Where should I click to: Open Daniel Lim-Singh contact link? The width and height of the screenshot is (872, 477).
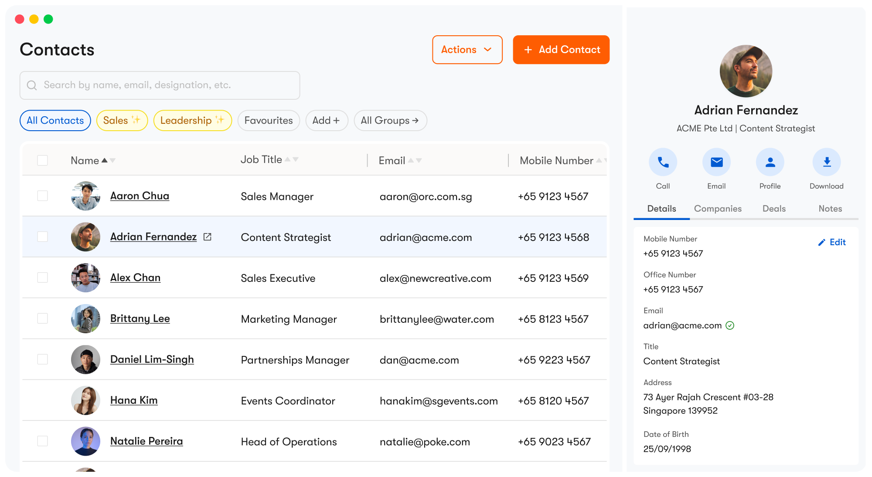point(152,359)
